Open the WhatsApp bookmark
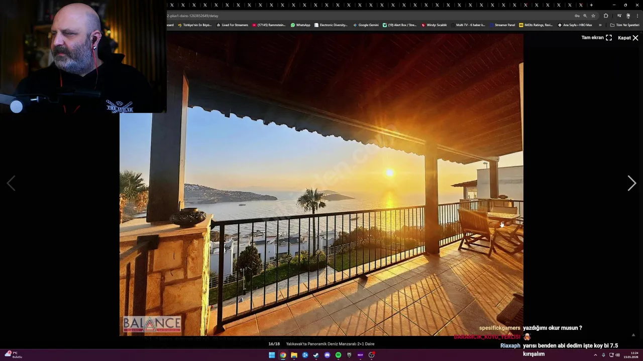 [300, 25]
